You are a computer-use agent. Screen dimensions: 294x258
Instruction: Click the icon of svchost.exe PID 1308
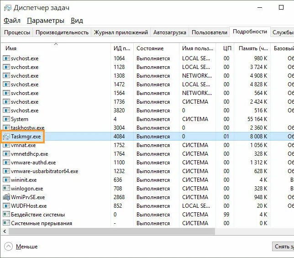[6, 75]
